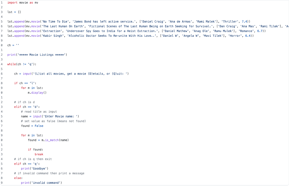Select the break statement
The height and width of the screenshot is (186, 289).
pyautogui.click(x=39, y=154)
